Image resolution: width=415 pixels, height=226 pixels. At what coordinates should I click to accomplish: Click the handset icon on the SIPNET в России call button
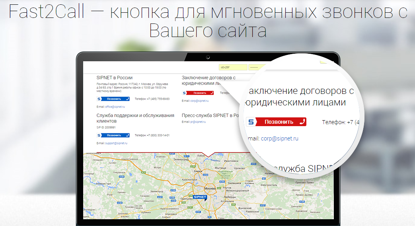127,99
